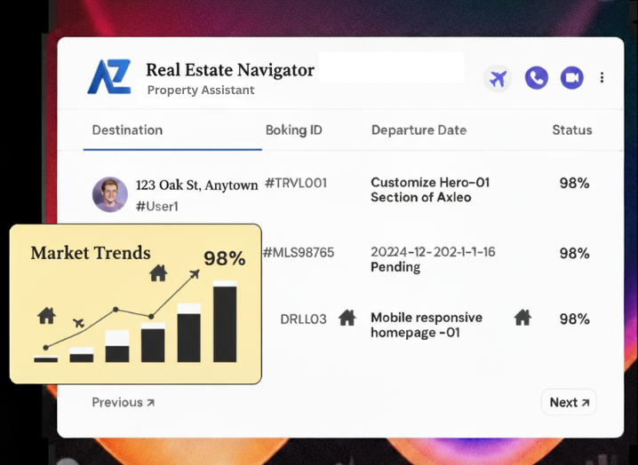
Task: Click house icon left of Mobile responsive homepage
Action: 347,318
